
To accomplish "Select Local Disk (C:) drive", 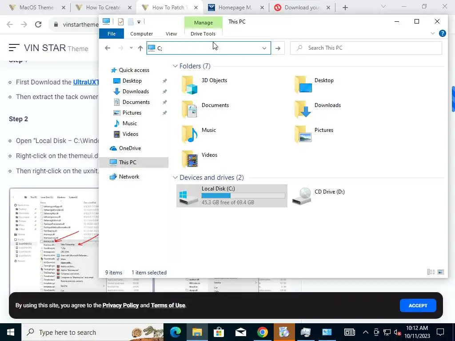I will [x=232, y=196].
